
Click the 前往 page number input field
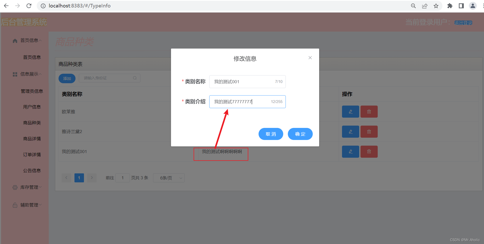122,178
